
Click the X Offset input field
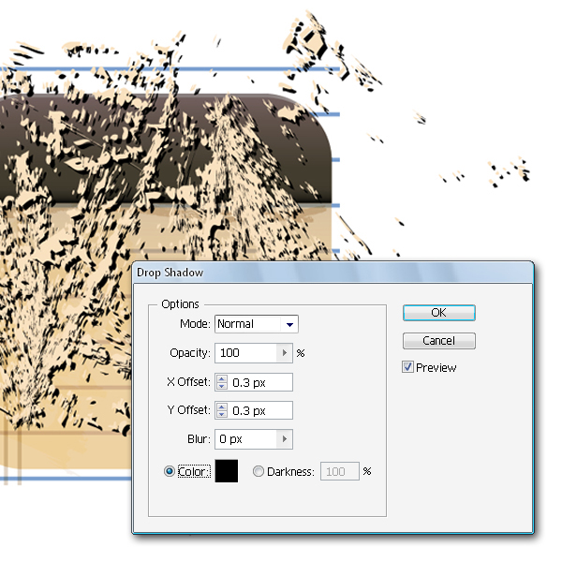click(x=260, y=382)
